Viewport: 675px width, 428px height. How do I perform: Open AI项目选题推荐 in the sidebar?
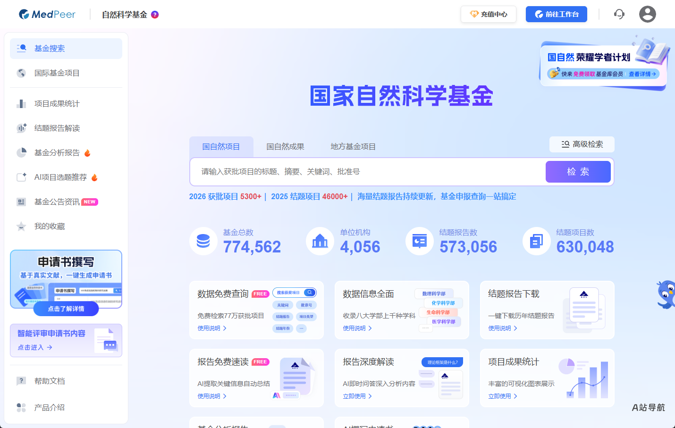(66, 177)
